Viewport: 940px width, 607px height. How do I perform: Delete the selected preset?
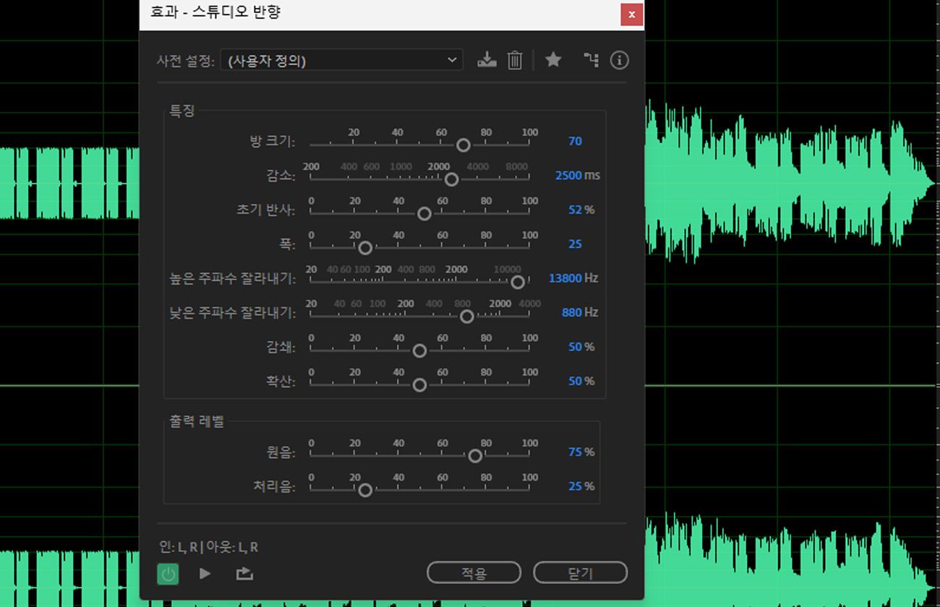click(514, 60)
